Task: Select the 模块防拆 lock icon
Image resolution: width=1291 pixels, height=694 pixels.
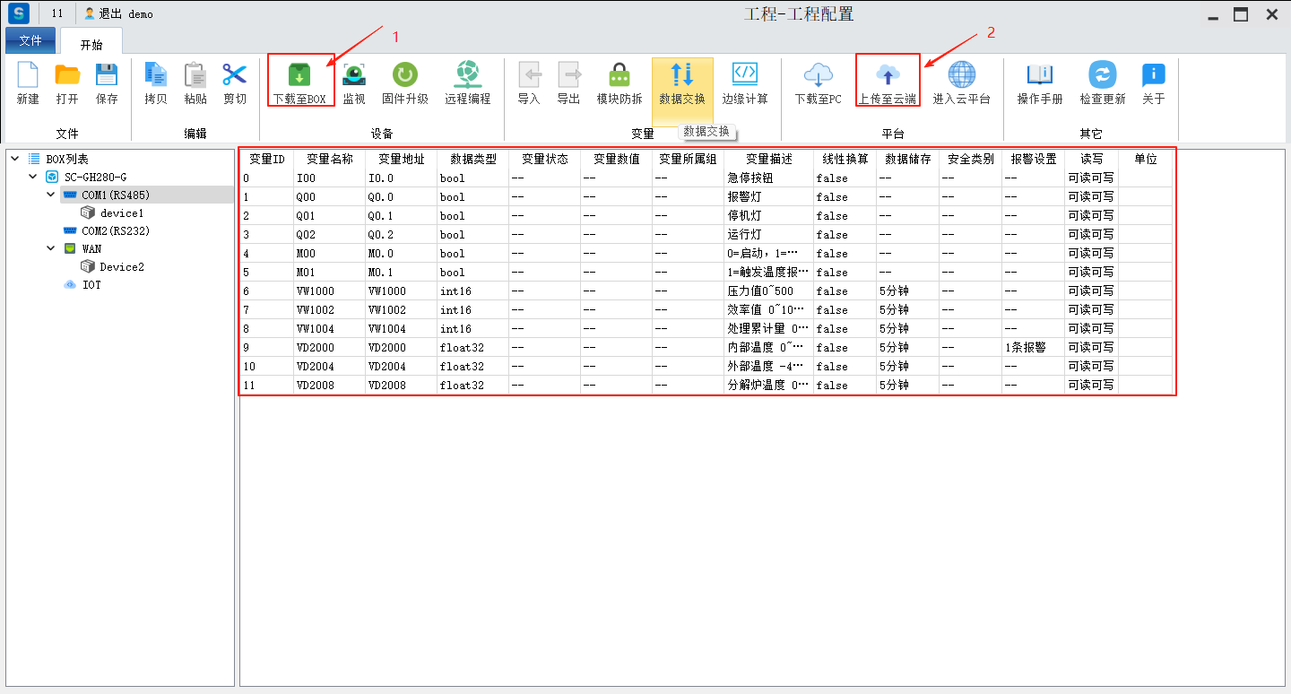Action: (x=620, y=76)
